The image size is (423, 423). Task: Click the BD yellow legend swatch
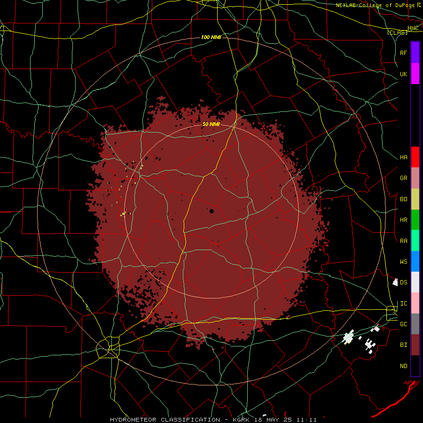point(415,199)
